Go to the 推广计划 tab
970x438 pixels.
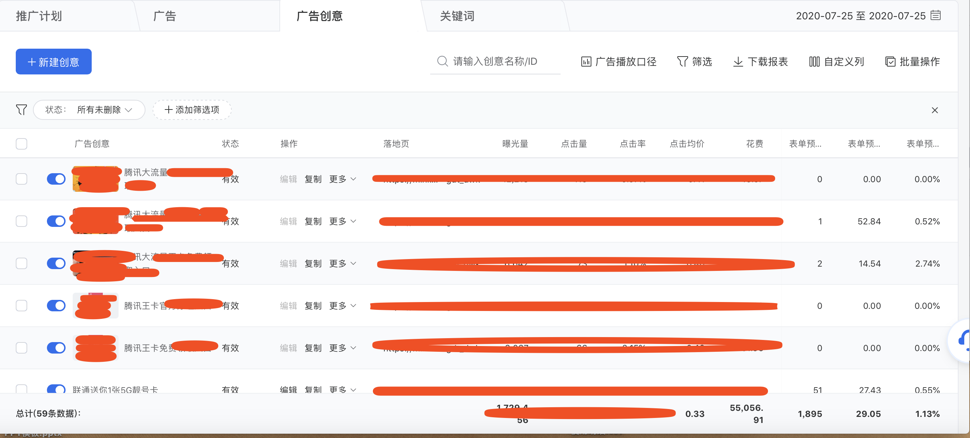[39, 16]
